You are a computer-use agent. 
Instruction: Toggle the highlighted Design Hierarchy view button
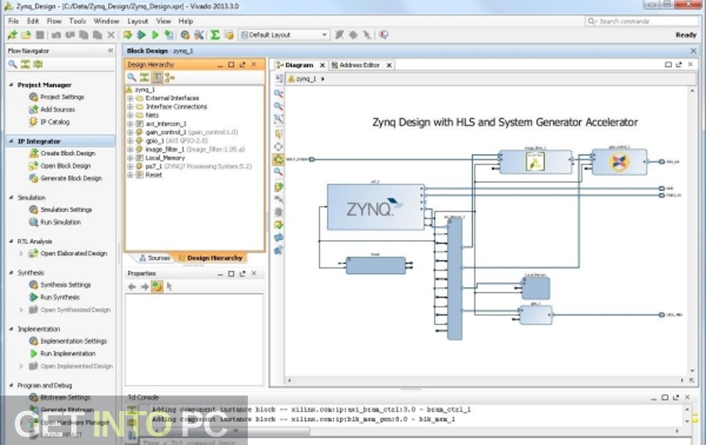point(157,78)
